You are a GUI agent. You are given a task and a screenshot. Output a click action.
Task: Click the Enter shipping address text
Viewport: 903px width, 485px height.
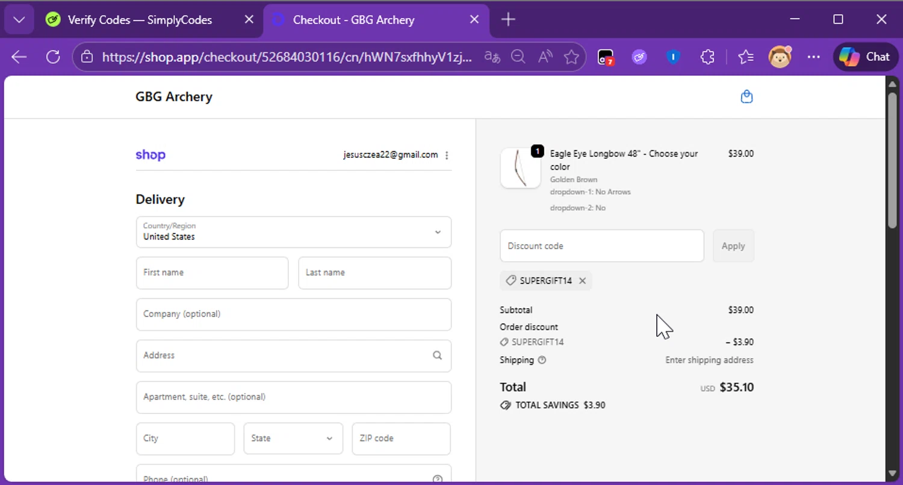pyautogui.click(x=709, y=360)
